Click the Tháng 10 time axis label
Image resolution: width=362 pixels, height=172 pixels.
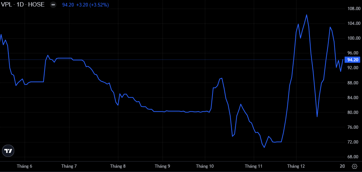(x=205, y=166)
